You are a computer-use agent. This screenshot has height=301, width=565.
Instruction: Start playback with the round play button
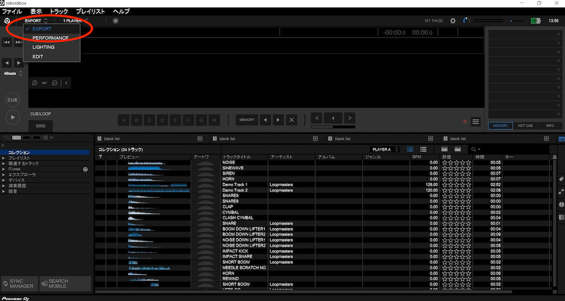tap(13, 117)
